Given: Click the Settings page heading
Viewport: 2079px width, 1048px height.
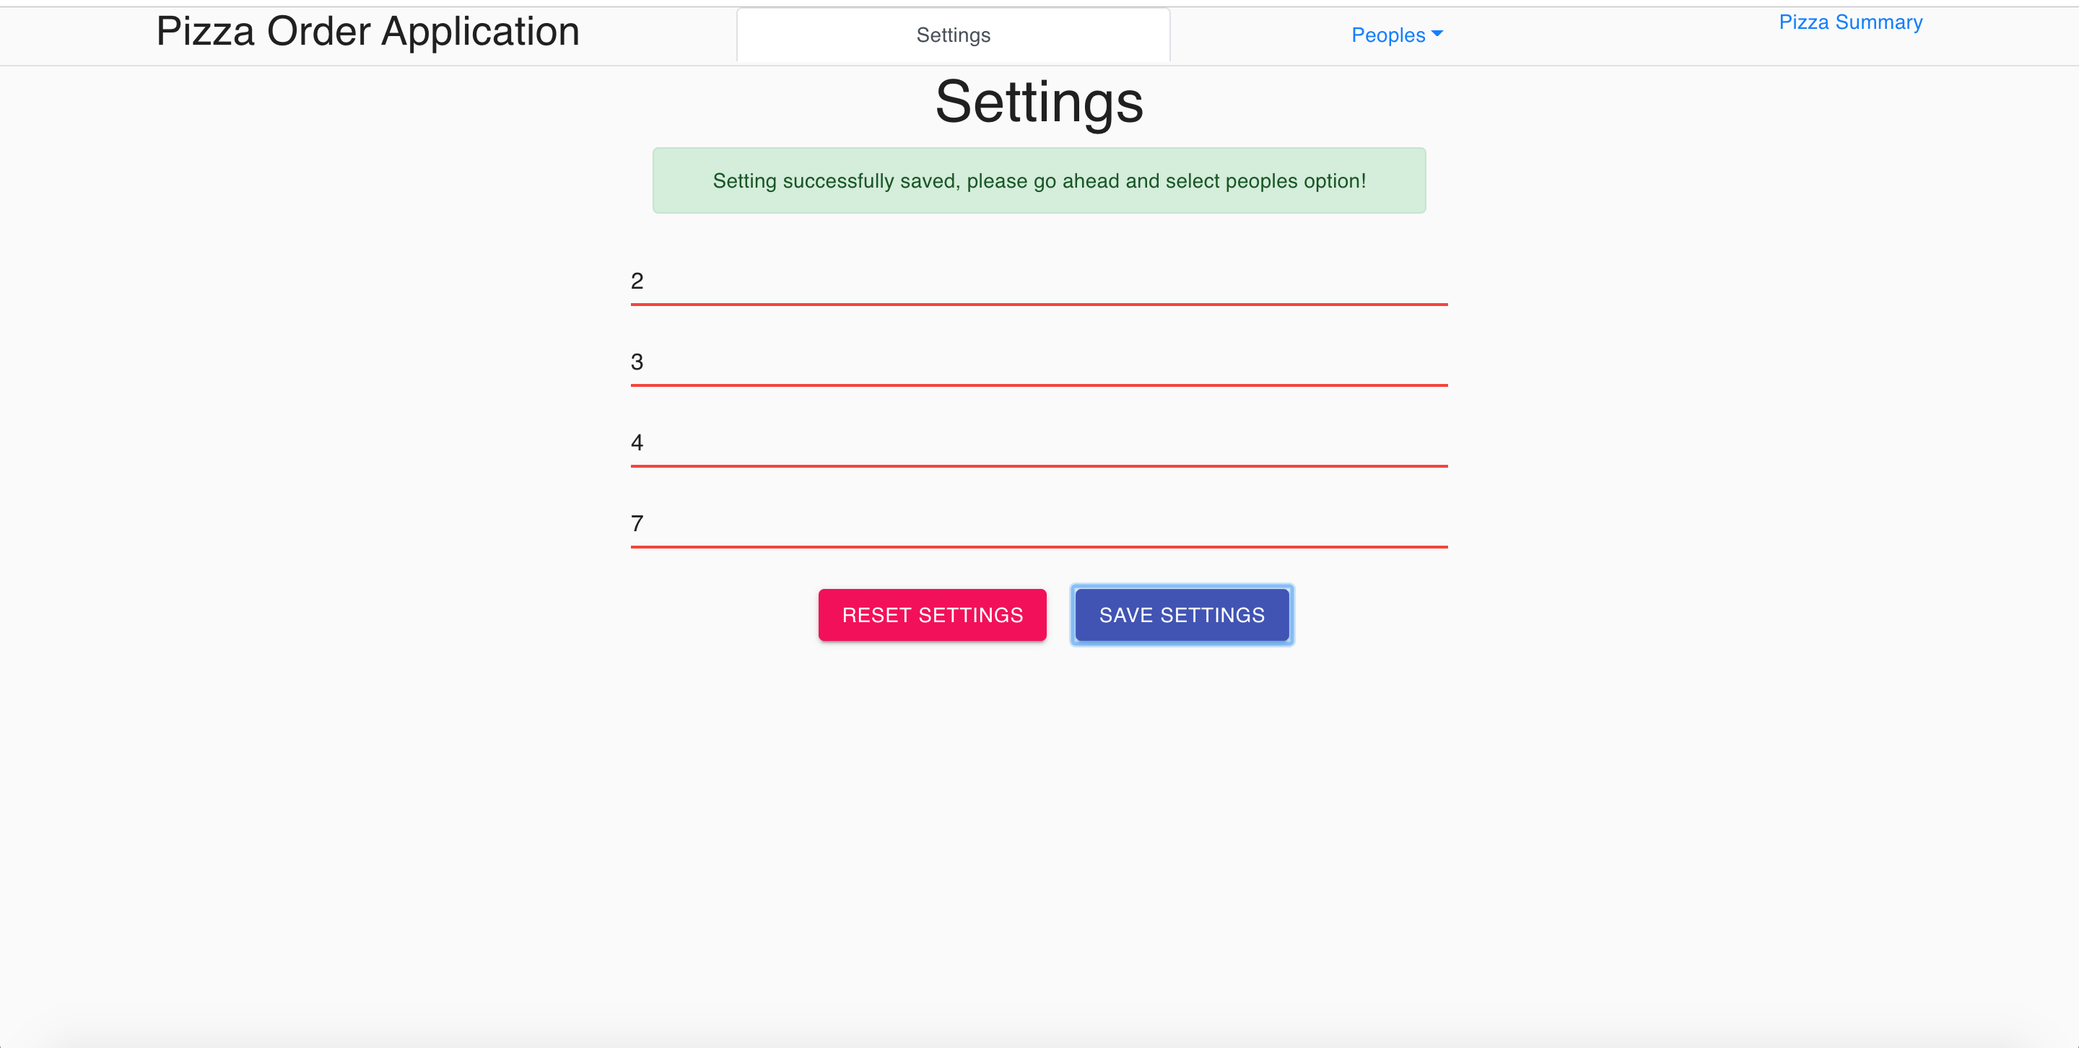Looking at the screenshot, I should pos(1038,100).
